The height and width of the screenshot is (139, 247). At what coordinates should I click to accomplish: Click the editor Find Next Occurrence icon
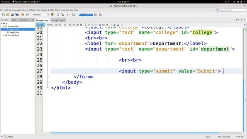77,25
